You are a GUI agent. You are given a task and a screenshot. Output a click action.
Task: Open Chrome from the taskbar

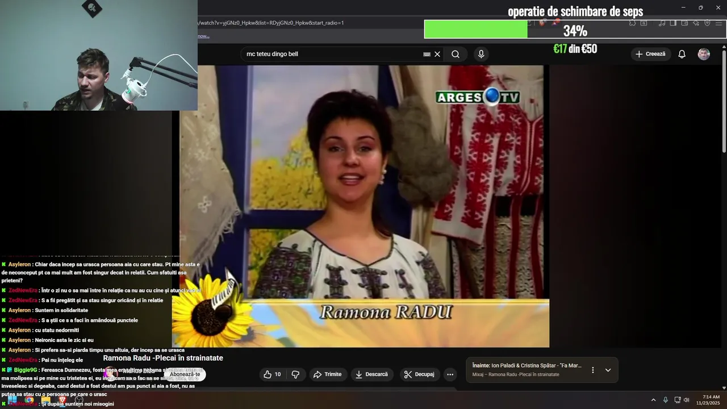(x=29, y=400)
